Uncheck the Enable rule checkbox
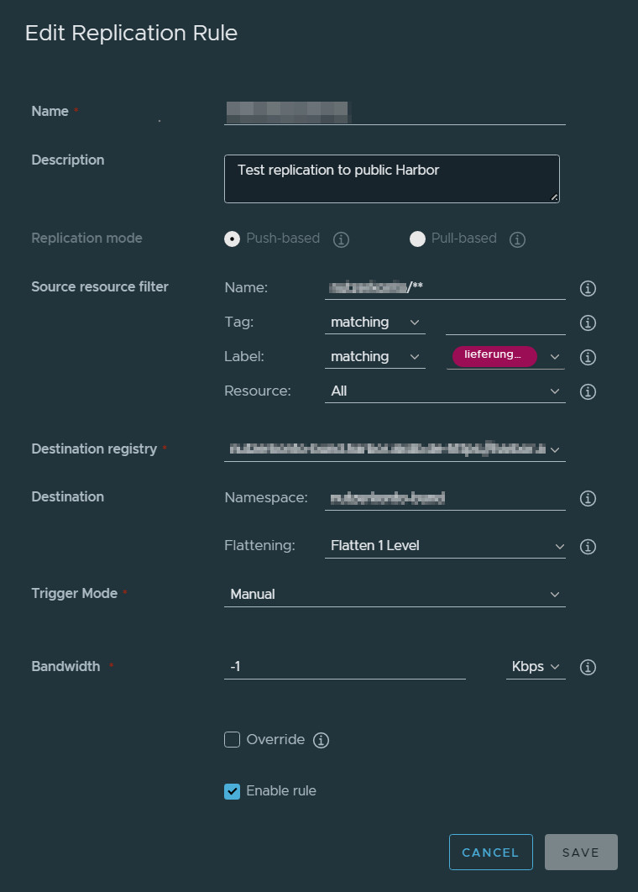This screenshot has width=638, height=892. click(232, 790)
